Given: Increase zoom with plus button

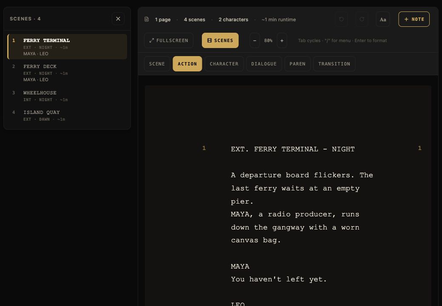Looking at the screenshot, I should click(x=282, y=40).
